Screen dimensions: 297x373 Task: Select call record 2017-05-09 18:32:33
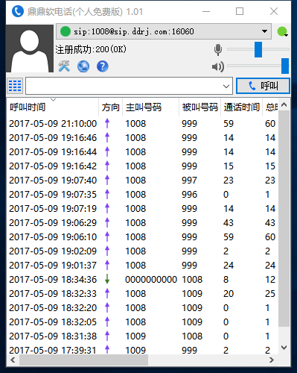pos(142,294)
